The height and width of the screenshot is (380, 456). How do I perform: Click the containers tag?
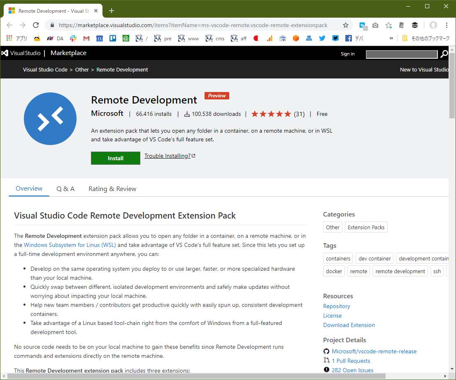point(338,258)
